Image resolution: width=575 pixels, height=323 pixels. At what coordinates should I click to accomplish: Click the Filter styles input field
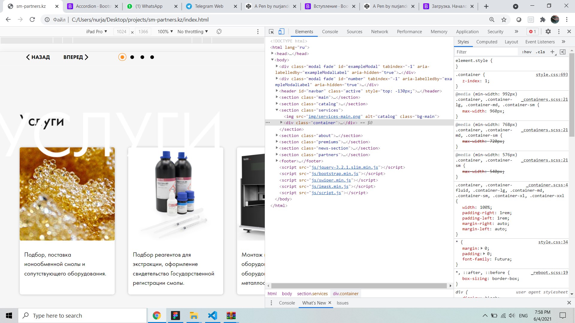point(486,52)
